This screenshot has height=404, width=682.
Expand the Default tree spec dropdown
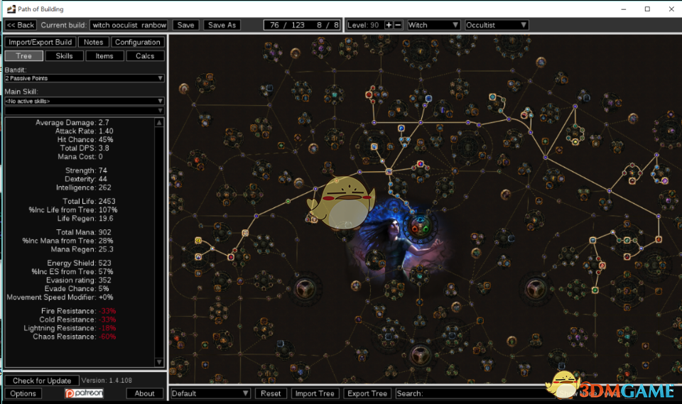click(210, 393)
